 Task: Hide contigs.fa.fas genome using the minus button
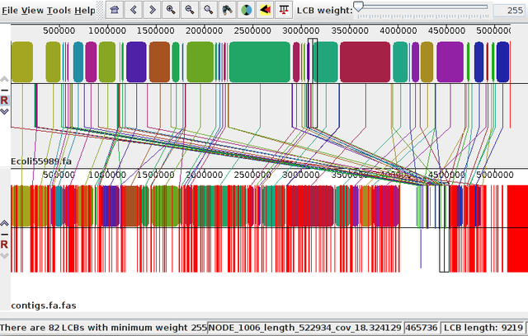tap(4, 234)
